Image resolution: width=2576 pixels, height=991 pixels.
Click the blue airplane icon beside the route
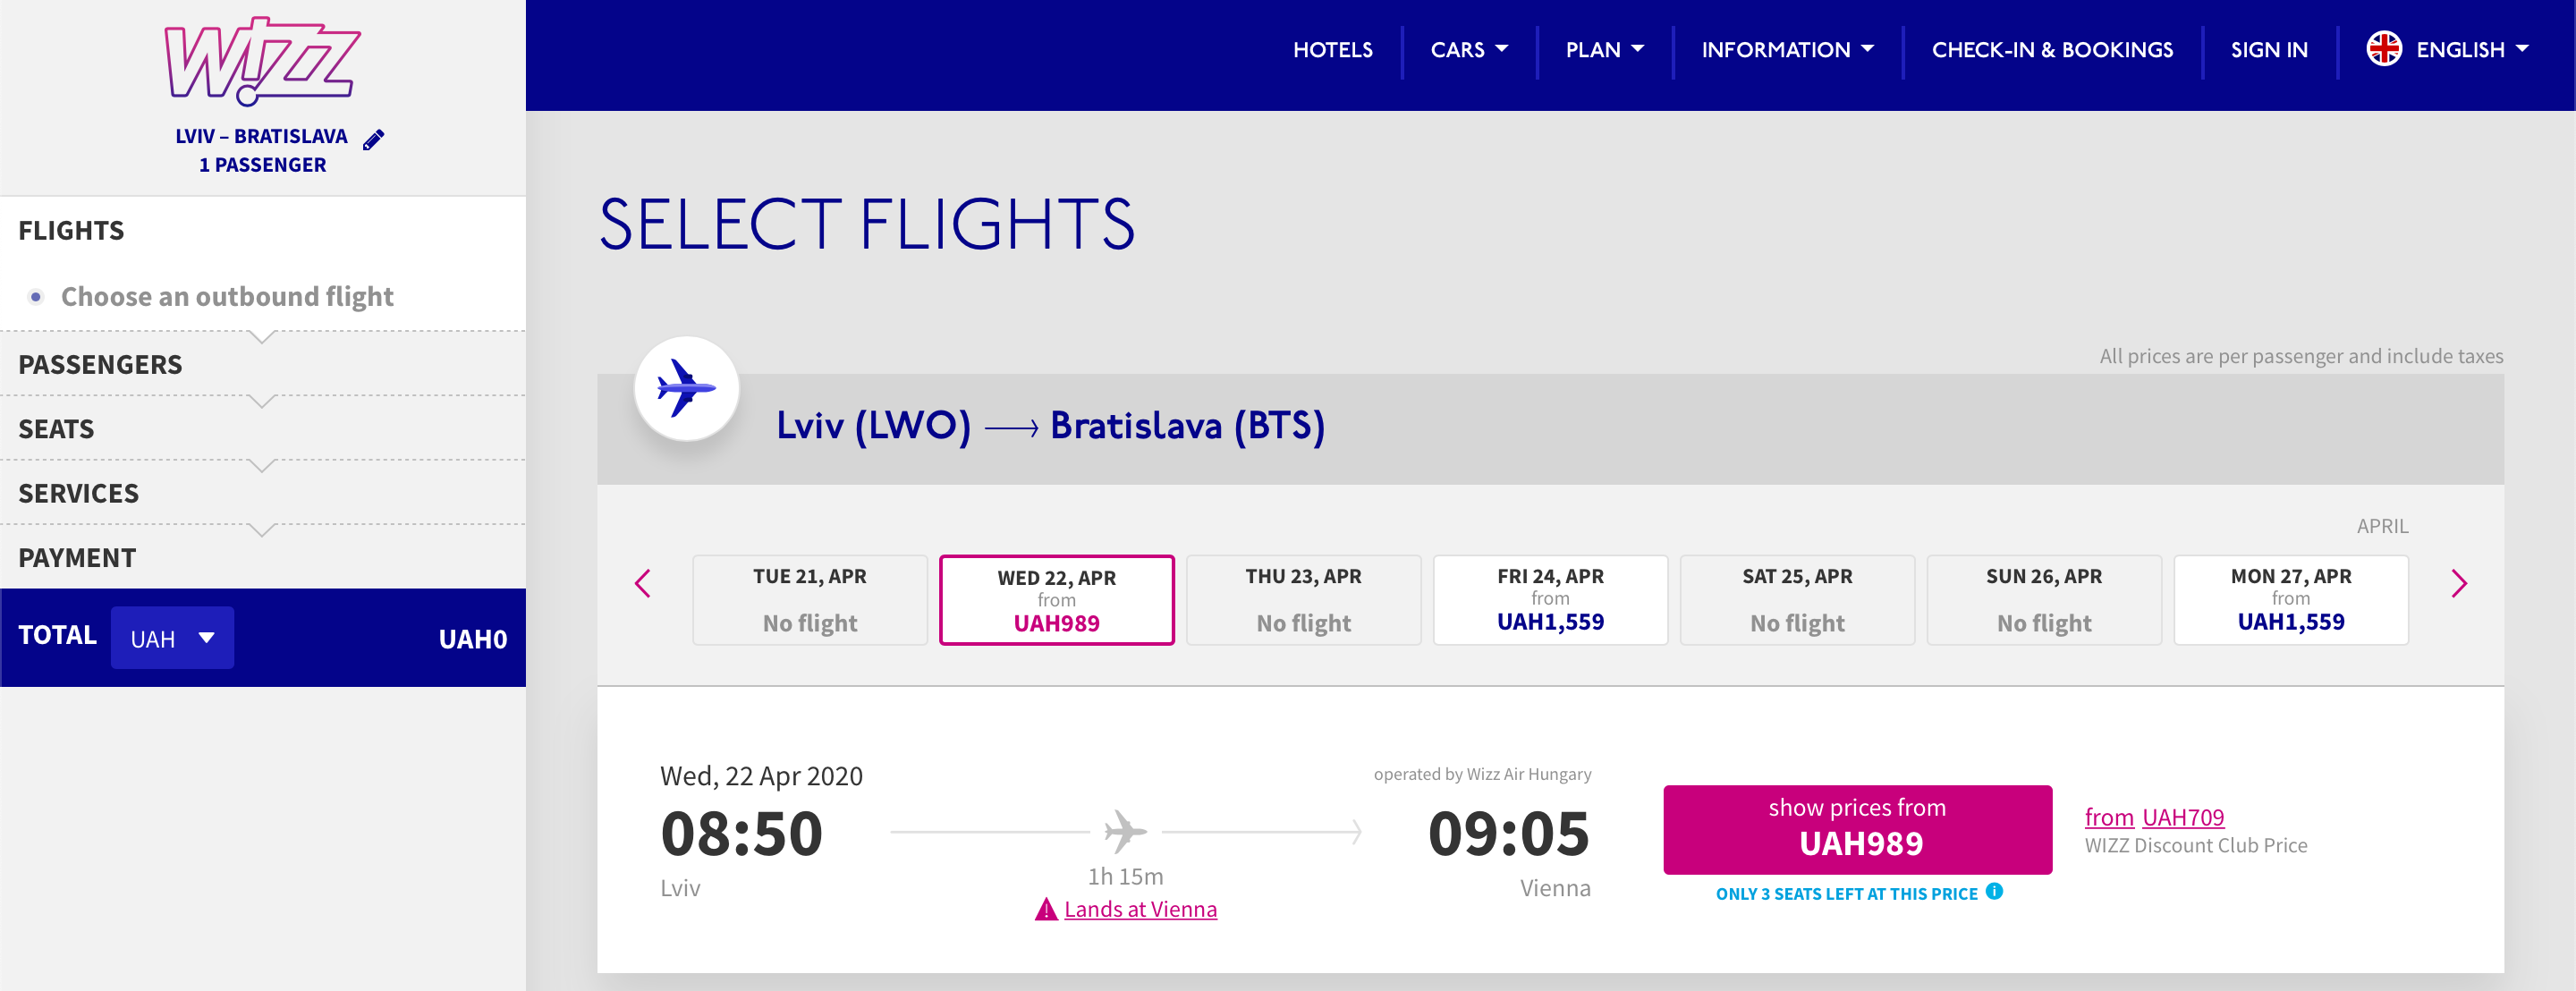[x=686, y=388]
